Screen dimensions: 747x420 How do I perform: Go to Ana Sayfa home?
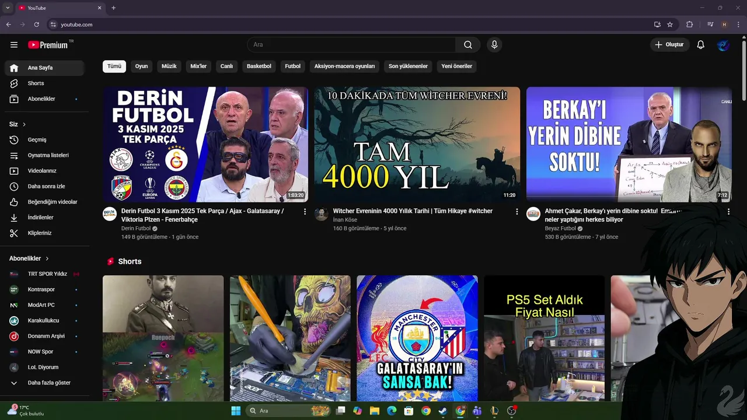coord(44,68)
